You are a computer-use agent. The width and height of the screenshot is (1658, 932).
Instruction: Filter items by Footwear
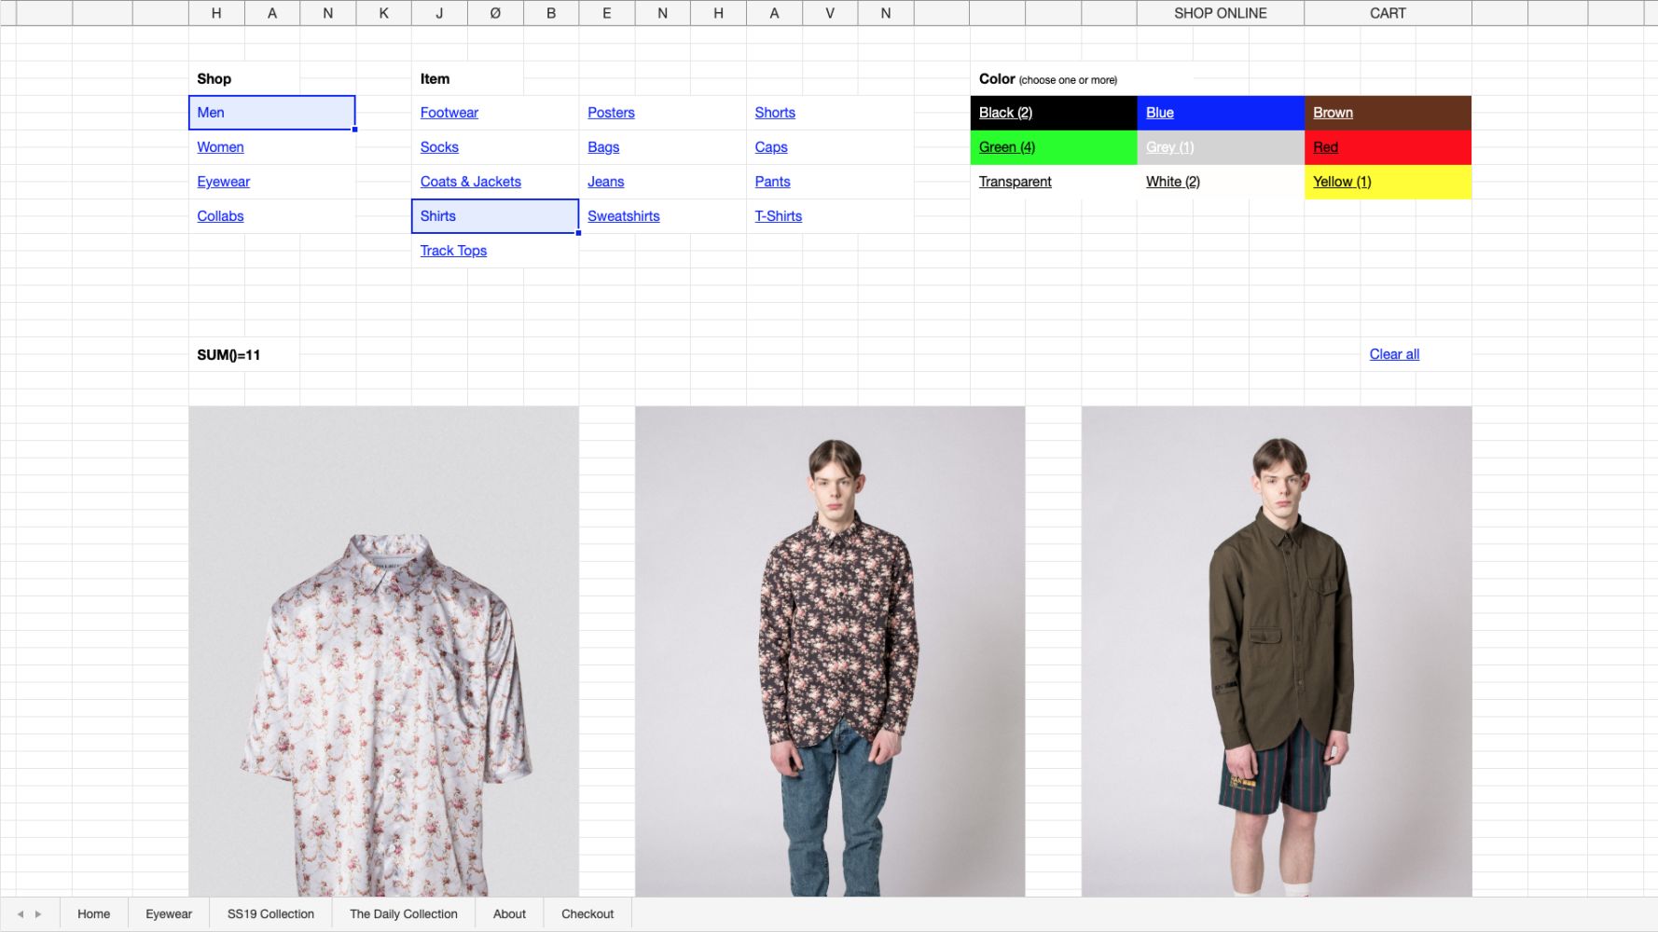[x=449, y=113]
